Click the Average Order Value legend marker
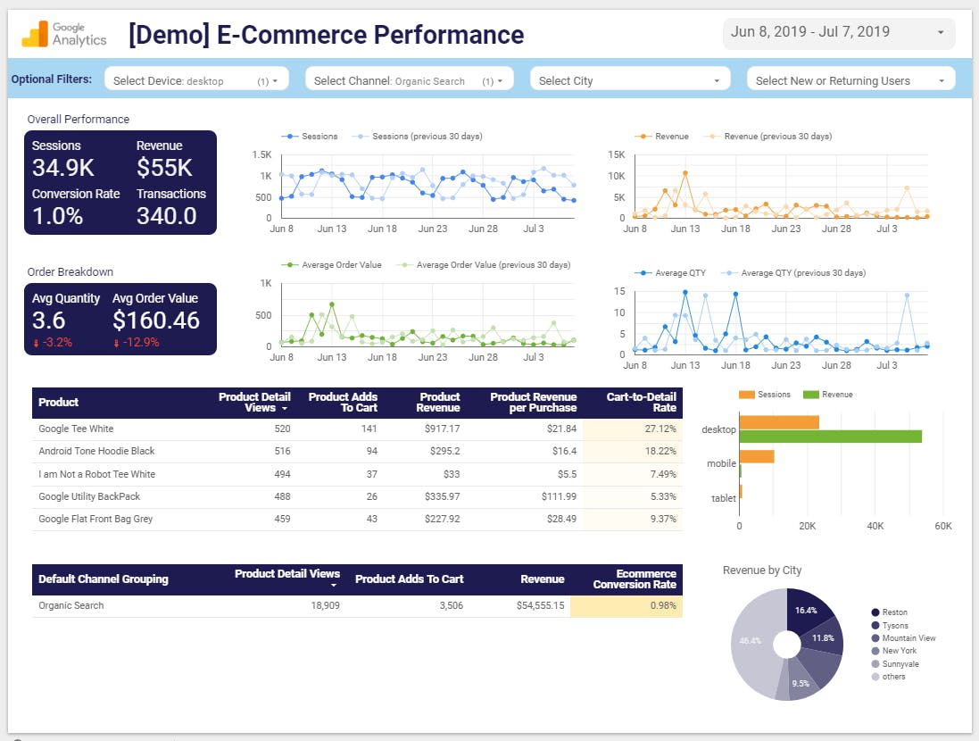 click(289, 265)
